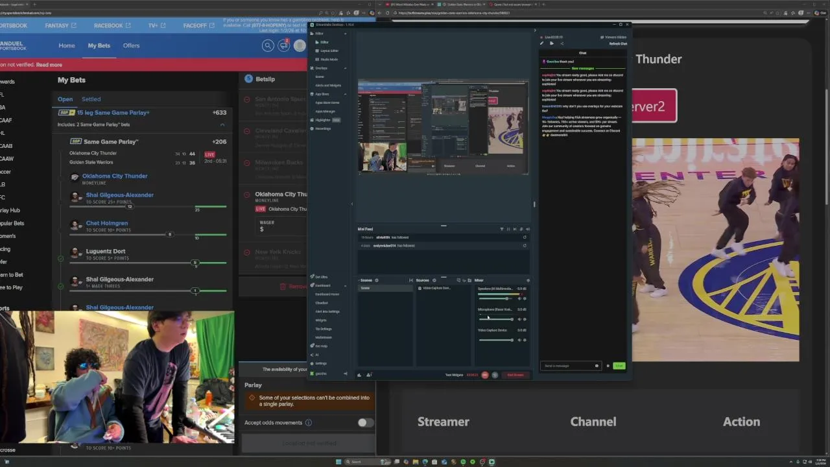This screenshot has width=830, height=467.
Task: Open the FanDuel notifications bell icon
Action: coord(284,45)
